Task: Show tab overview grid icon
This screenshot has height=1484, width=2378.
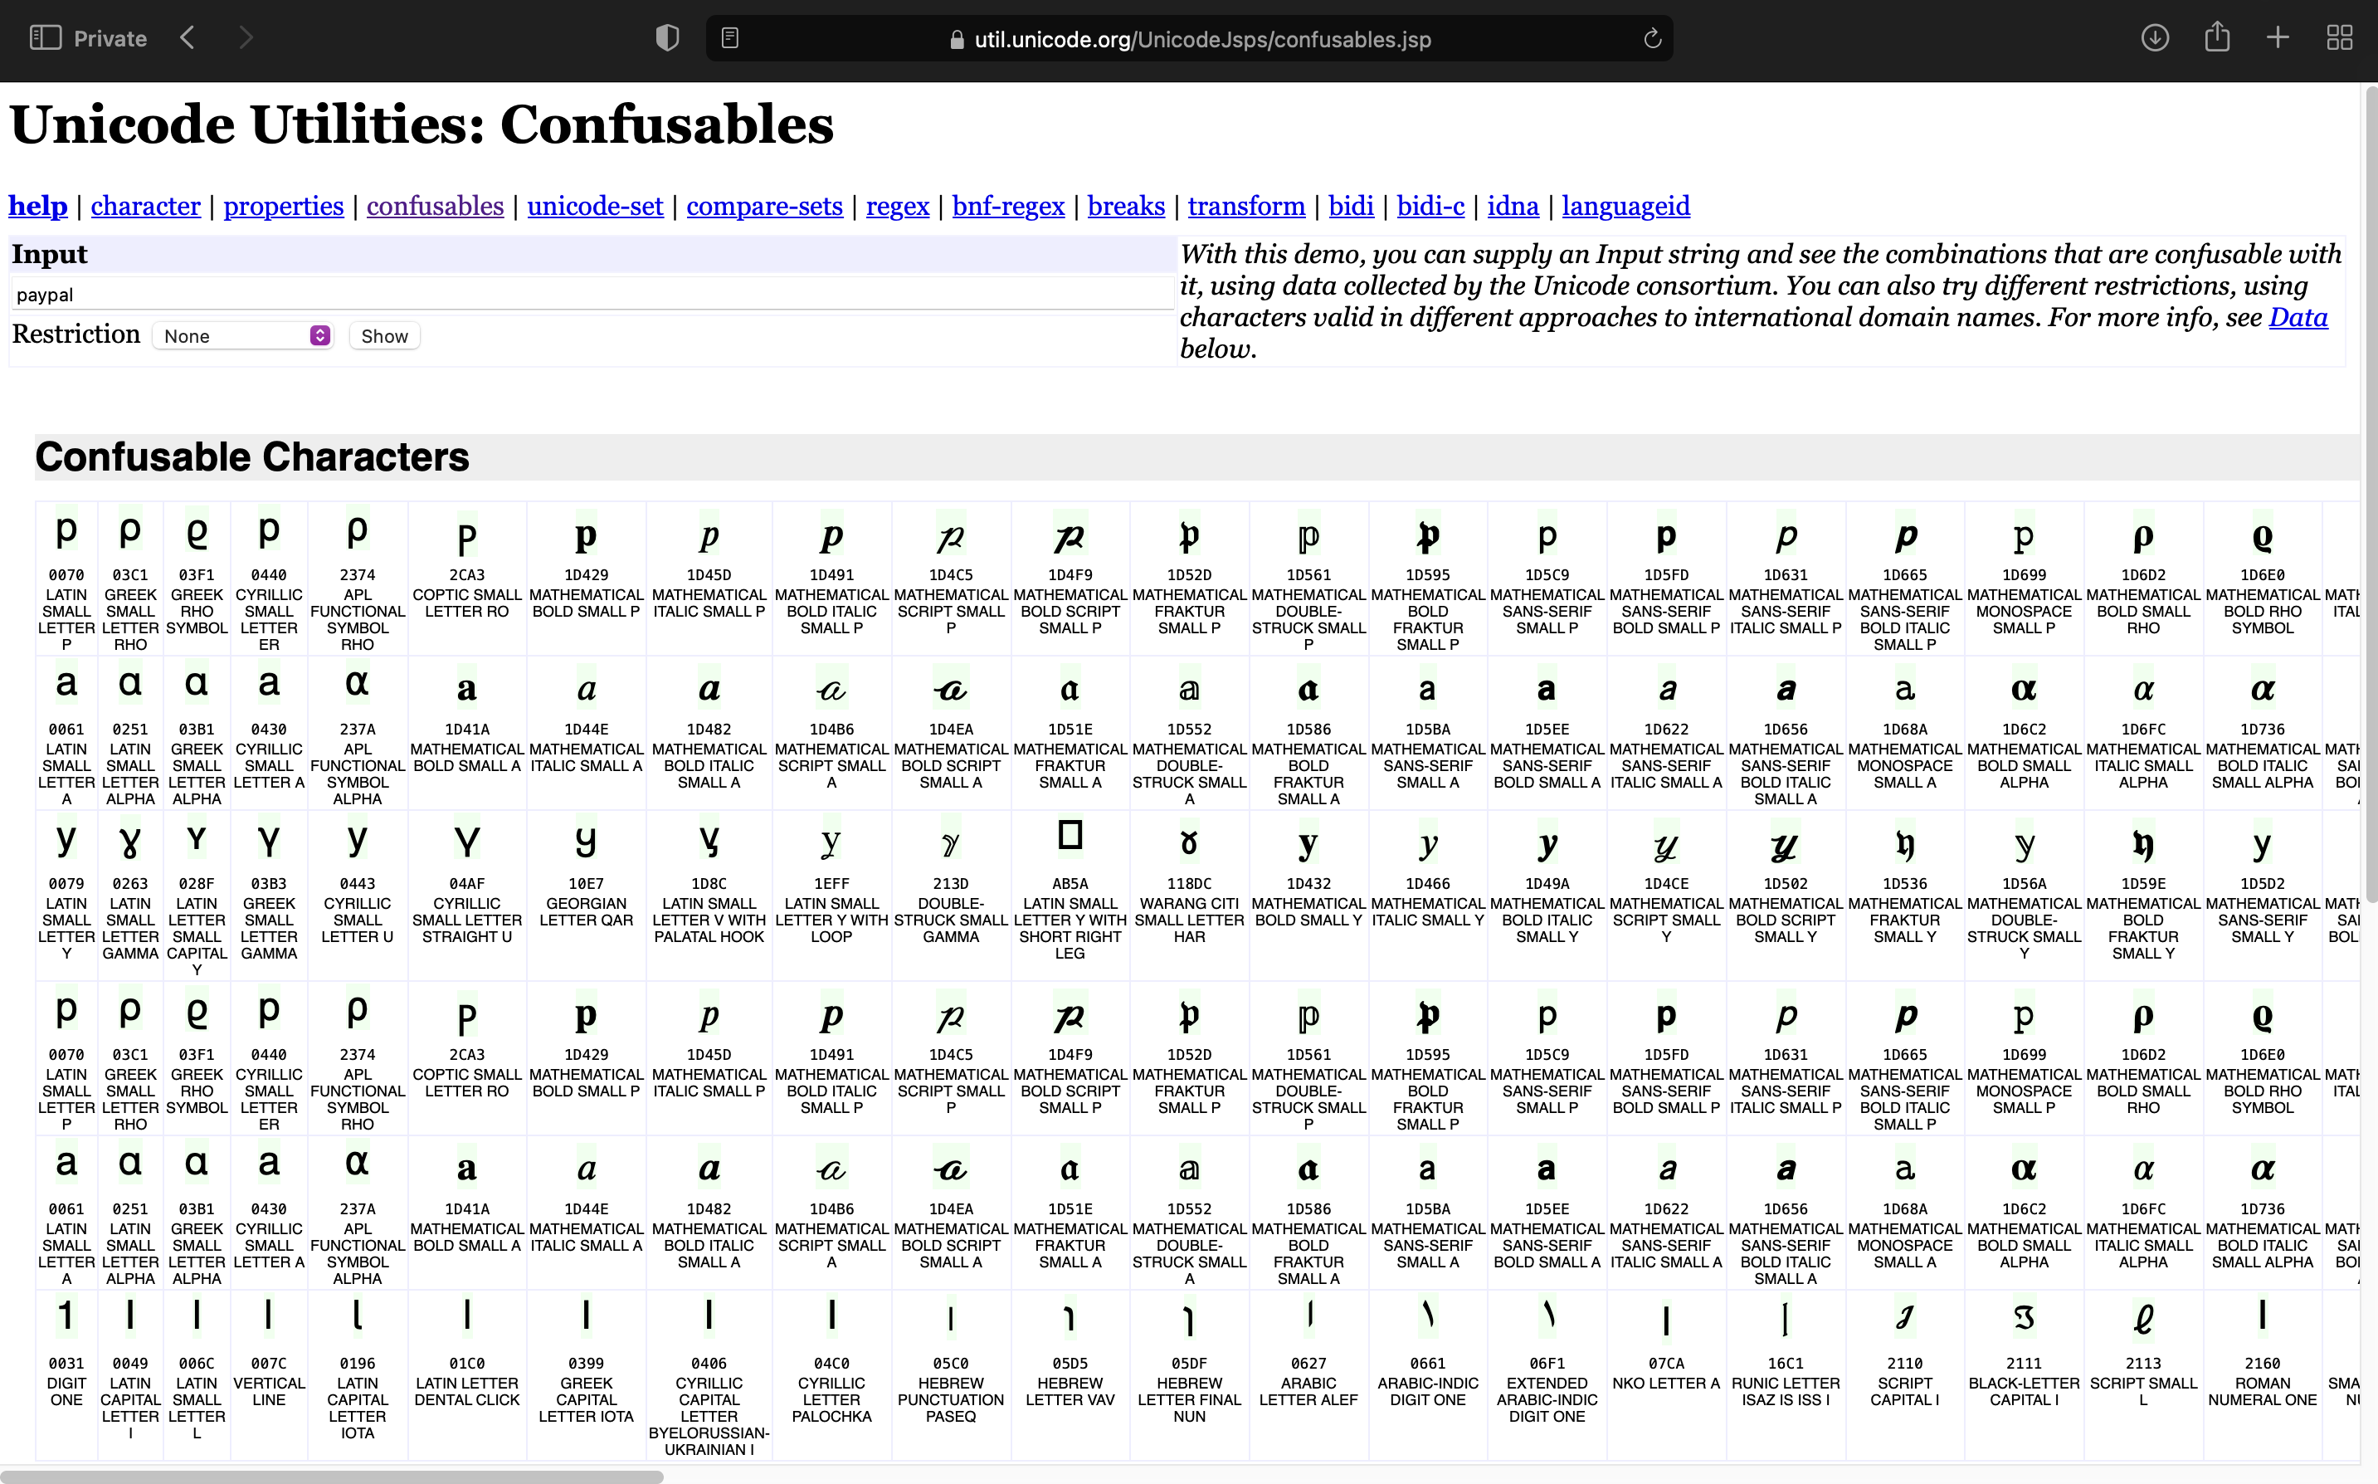Action: tap(2340, 38)
